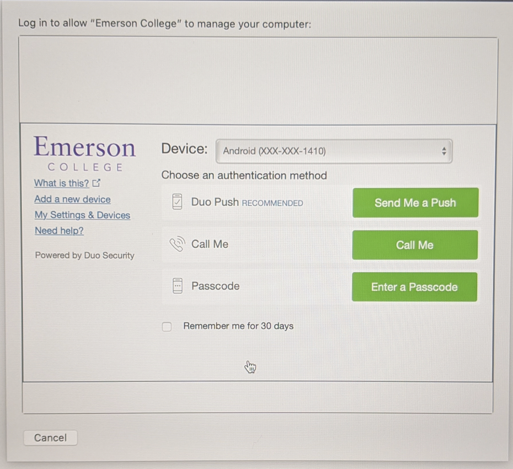Screen dimensions: 513x469
Task: Open the Device selection dropdown
Action: point(334,151)
